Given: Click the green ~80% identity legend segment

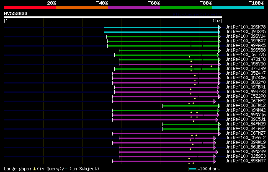Looking at the screenshot, I should [186, 8].
